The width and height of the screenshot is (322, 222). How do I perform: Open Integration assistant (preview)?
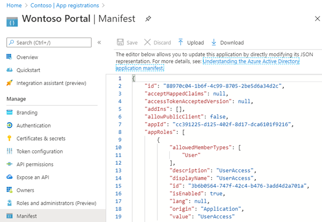[x=51, y=83]
